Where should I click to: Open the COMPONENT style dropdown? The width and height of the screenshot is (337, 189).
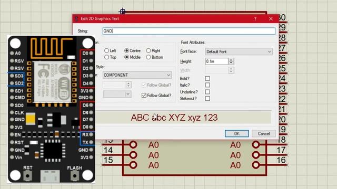click(137, 75)
